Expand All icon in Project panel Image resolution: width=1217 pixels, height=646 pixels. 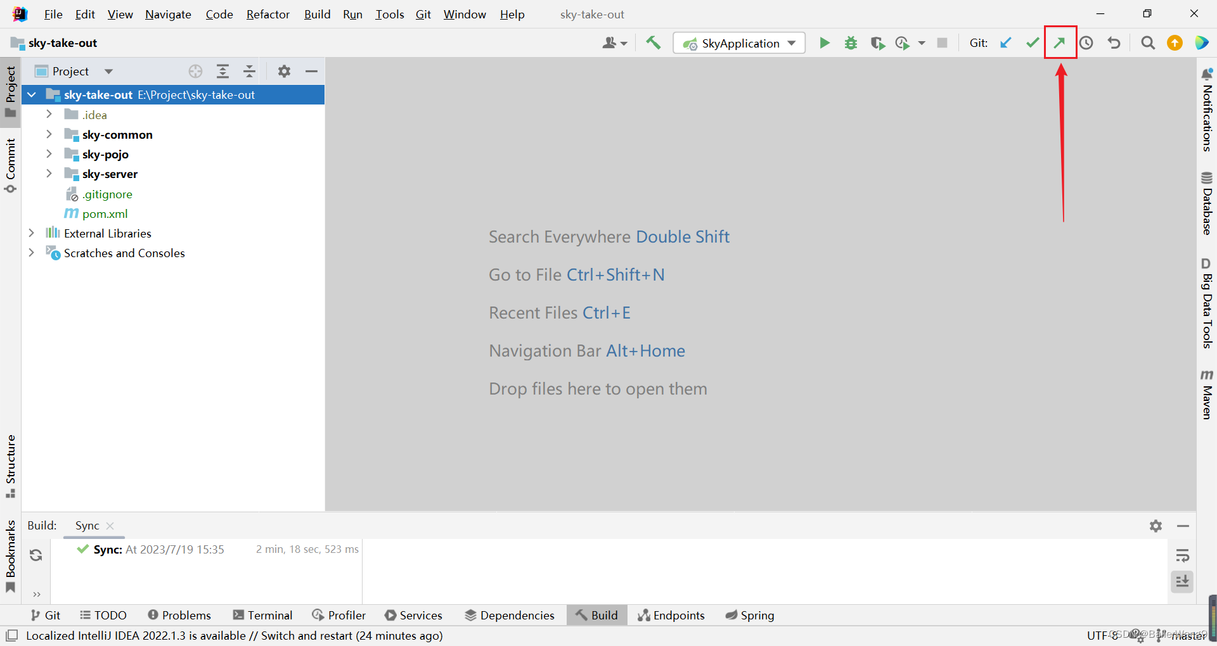pos(222,71)
